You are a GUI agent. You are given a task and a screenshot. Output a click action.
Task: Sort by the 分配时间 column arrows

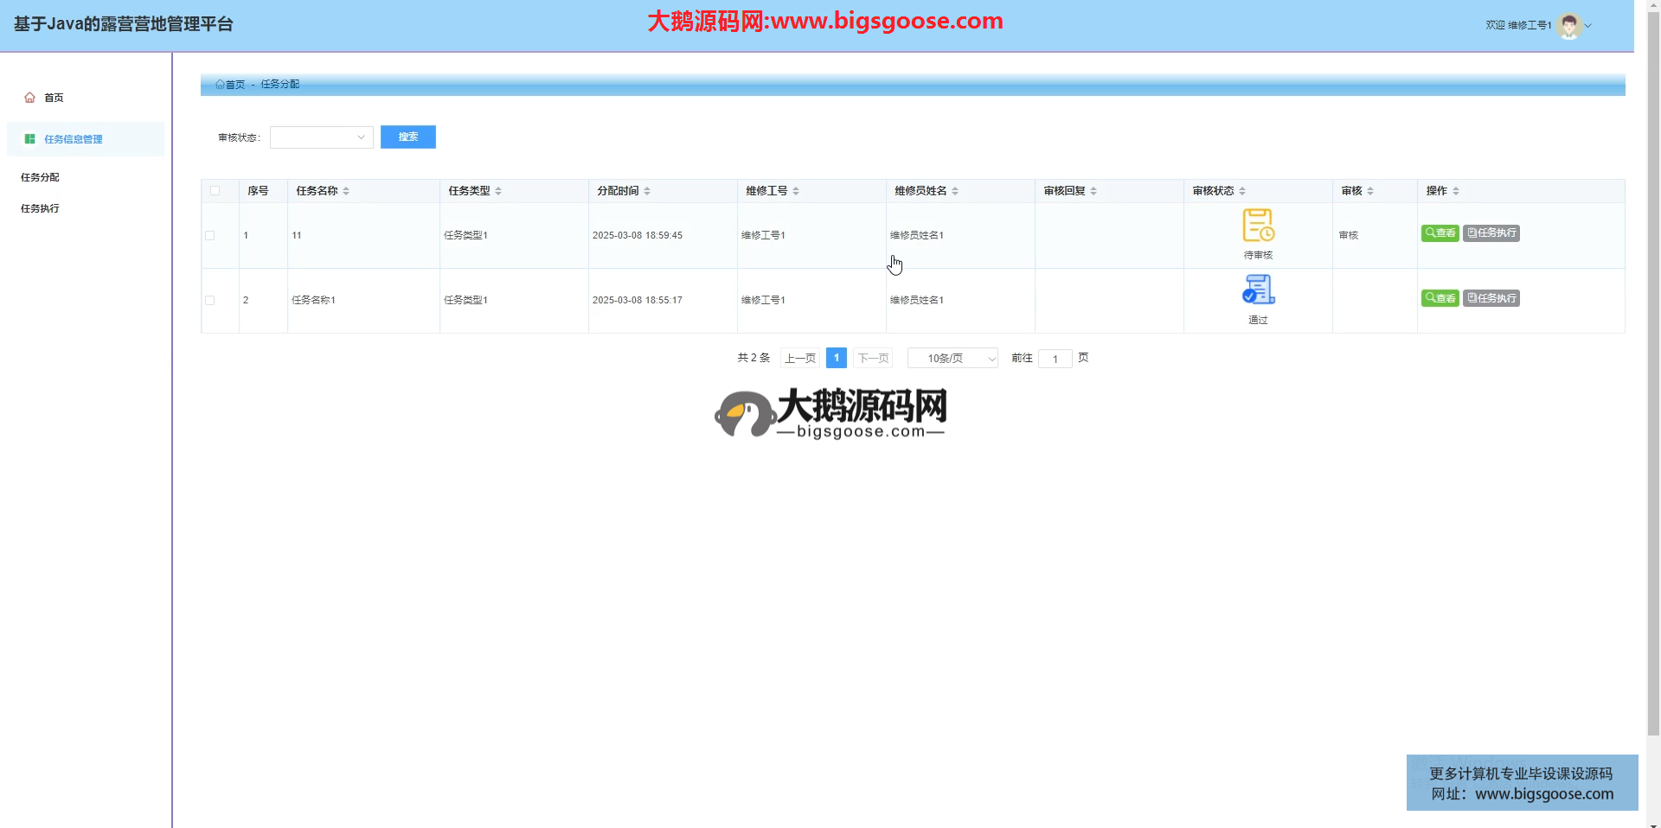coord(647,191)
